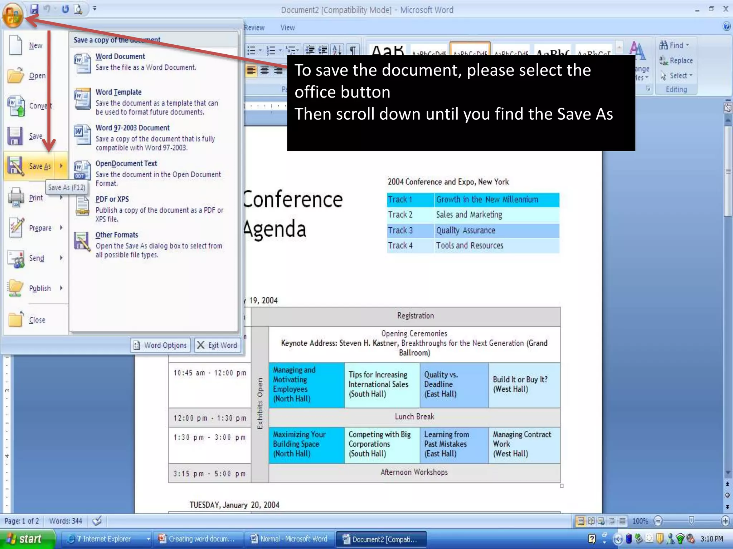
Task: Click the Other Formats icon
Action: pos(82,241)
